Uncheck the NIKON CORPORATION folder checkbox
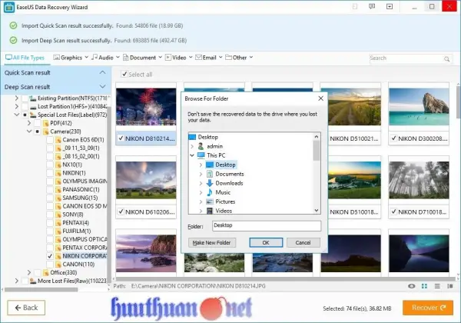The image size is (461, 323). click(x=50, y=256)
